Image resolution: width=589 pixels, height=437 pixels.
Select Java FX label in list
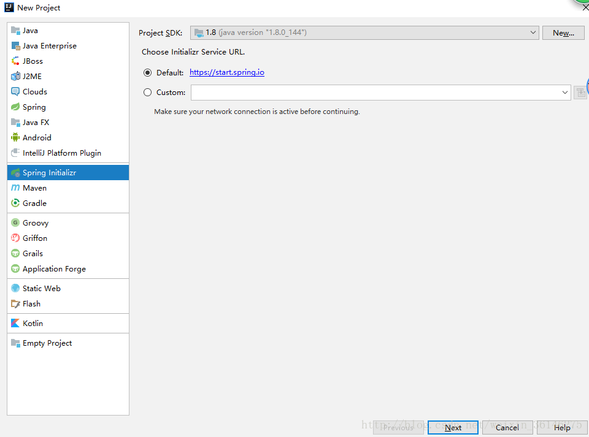tap(36, 123)
